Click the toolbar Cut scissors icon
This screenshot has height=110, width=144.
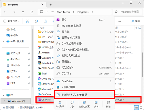pos(27,21)
